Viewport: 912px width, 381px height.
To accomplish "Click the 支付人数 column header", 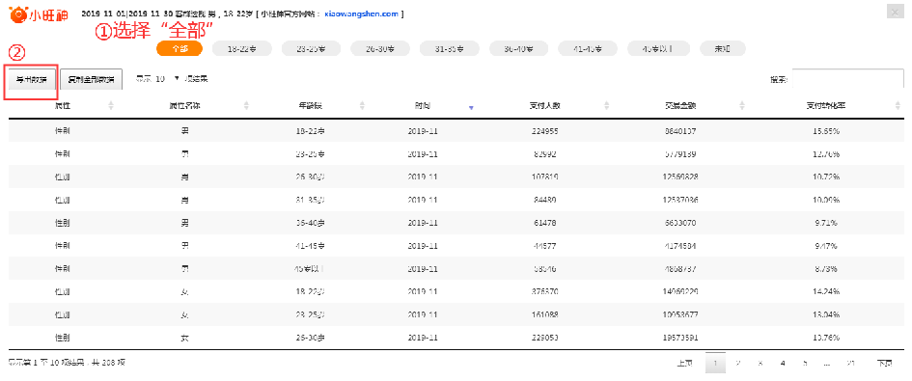I will 545,106.
